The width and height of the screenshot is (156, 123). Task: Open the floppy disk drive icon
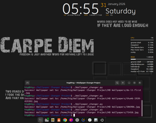click(x=96, y=120)
